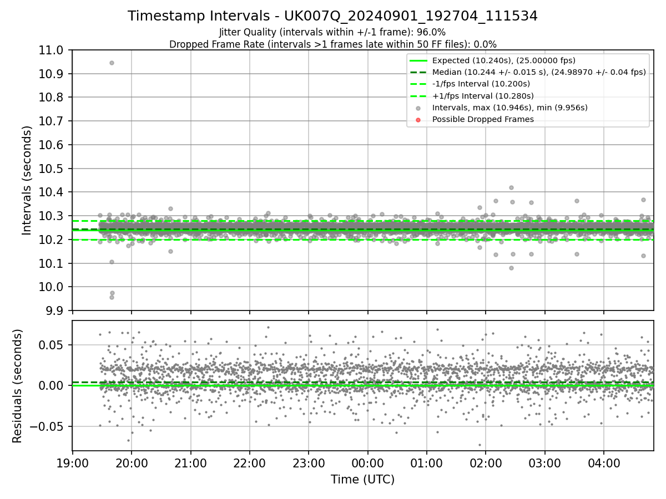
Task: Click the dark green dashed Median legend sample
Action: tap(419, 72)
